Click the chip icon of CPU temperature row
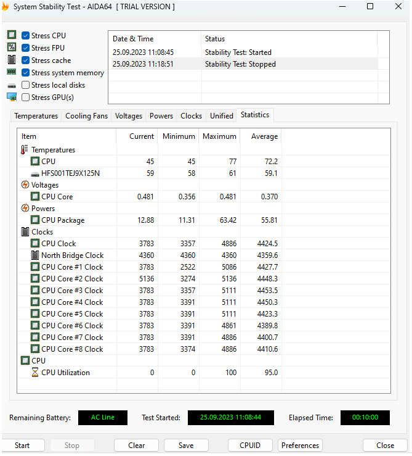 [35, 161]
